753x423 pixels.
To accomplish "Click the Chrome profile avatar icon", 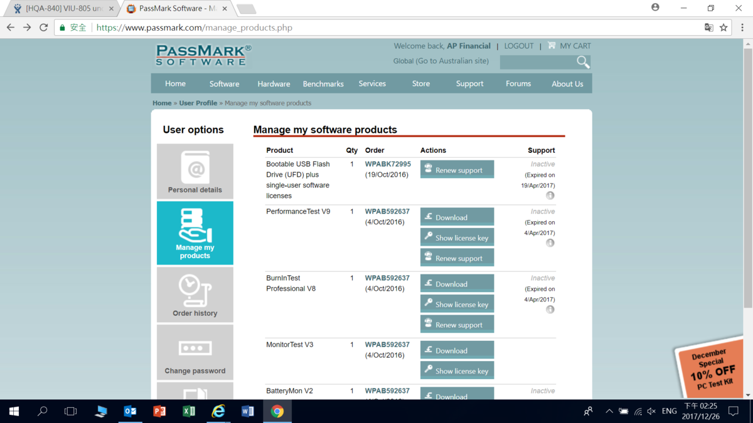I will tap(655, 8).
